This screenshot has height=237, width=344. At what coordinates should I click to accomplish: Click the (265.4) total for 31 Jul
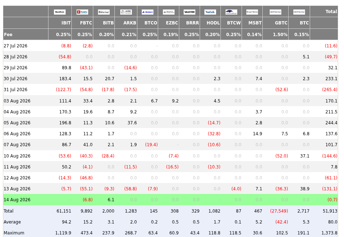(x=330, y=90)
